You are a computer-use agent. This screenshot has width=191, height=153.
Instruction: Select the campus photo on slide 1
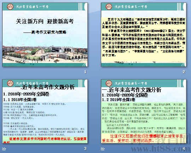pos(45,54)
